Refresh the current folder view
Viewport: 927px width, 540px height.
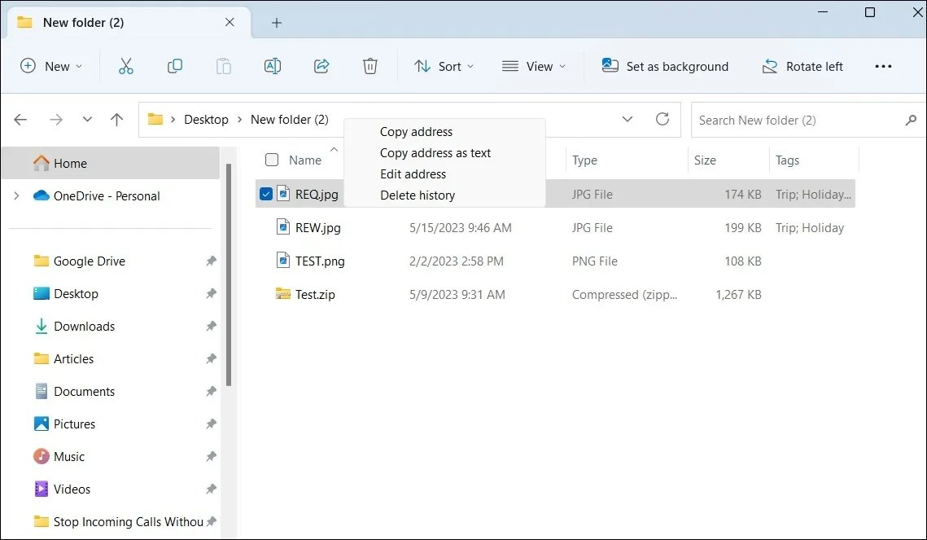point(662,119)
